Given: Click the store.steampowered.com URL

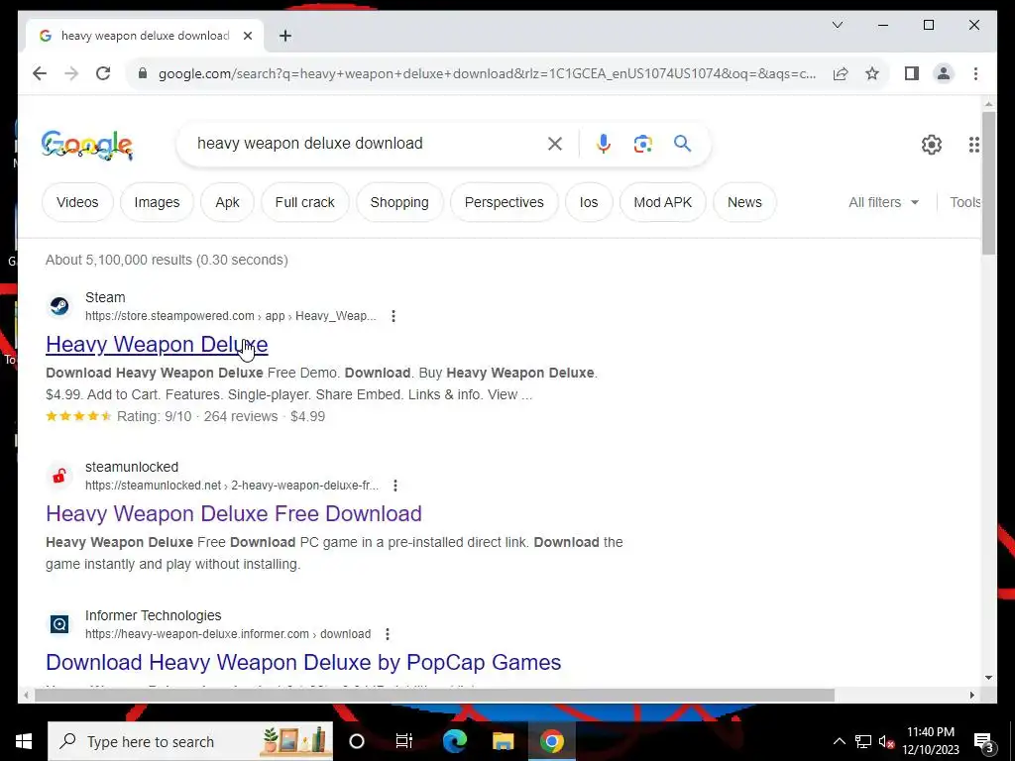Looking at the screenshot, I should [x=230, y=316].
